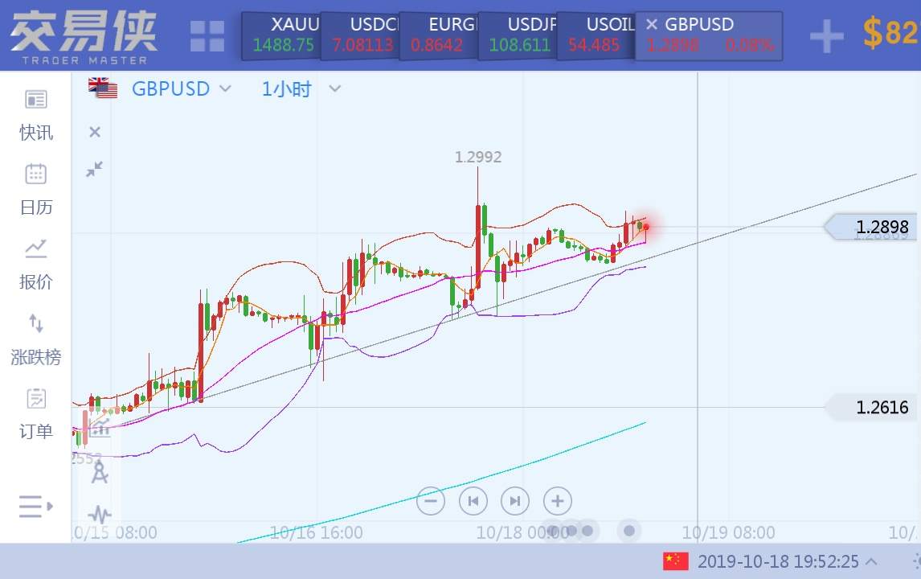Open the 订单 orders section

click(36, 413)
